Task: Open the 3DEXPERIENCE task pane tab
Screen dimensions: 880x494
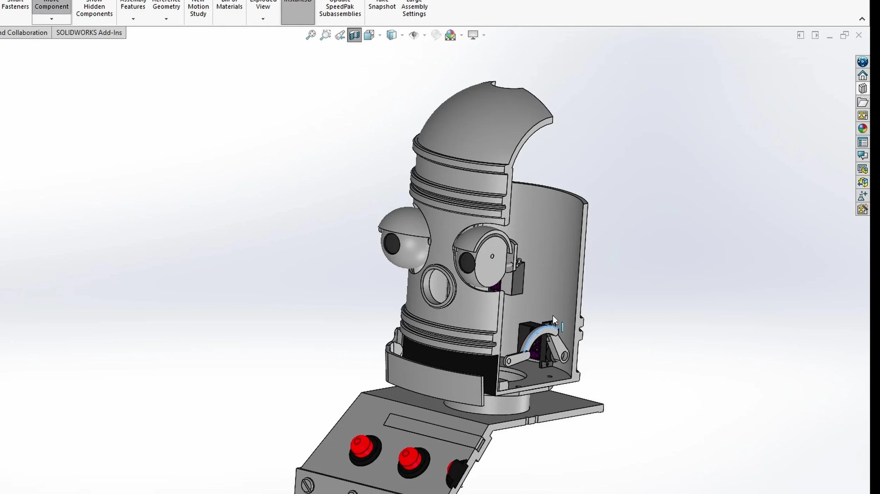Action: coord(862,62)
